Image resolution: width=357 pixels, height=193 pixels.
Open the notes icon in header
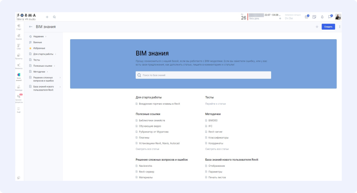coord(314,17)
